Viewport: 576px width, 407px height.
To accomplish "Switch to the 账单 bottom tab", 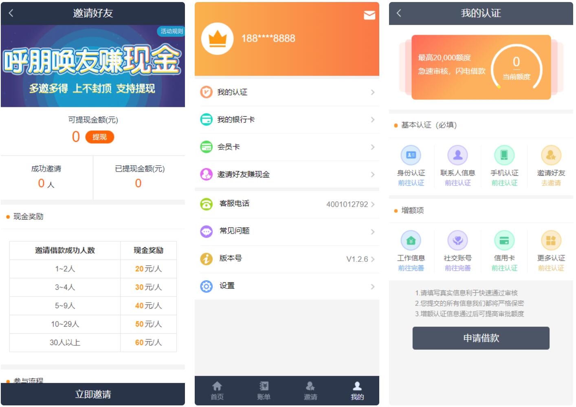I will tap(264, 390).
